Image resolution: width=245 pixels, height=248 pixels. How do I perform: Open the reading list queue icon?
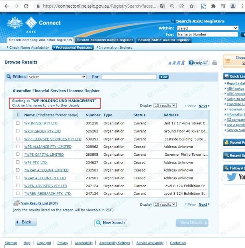click(x=223, y=6)
